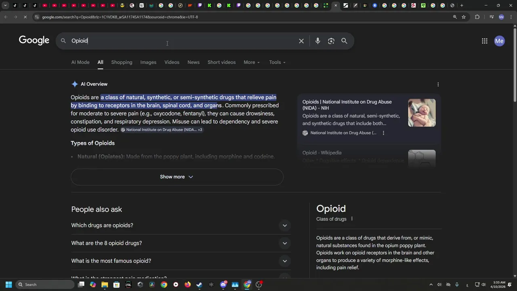
Task: Click the Chrome address bar URL
Action: [120, 17]
